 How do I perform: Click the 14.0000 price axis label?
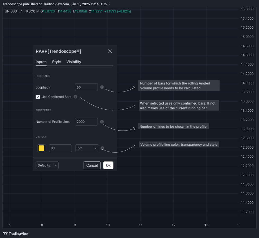[247, 83]
